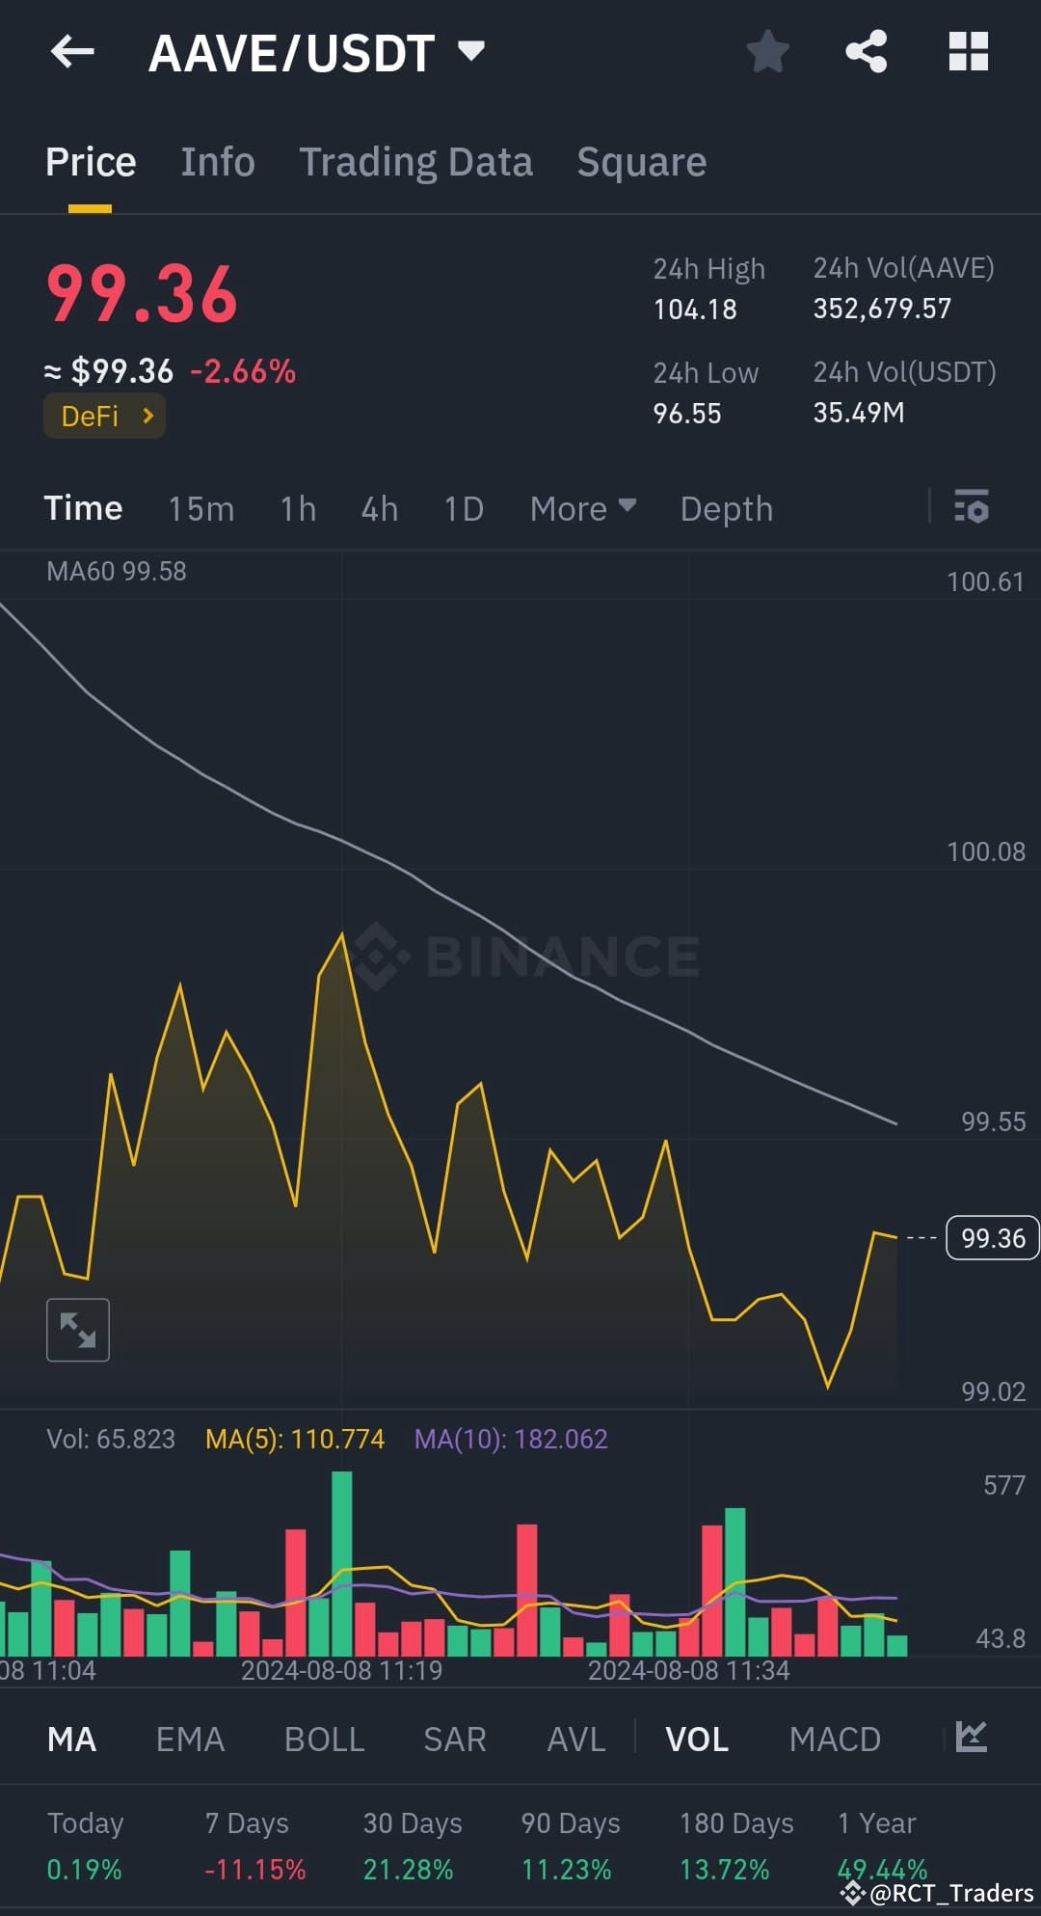
Task: Tap the 99.36 current price label
Action: pyautogui.click(x=992, y=1238)
